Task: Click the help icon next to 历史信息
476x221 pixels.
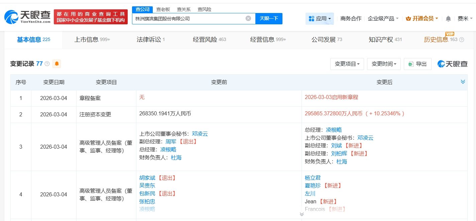Action: [x=462, y=40]
